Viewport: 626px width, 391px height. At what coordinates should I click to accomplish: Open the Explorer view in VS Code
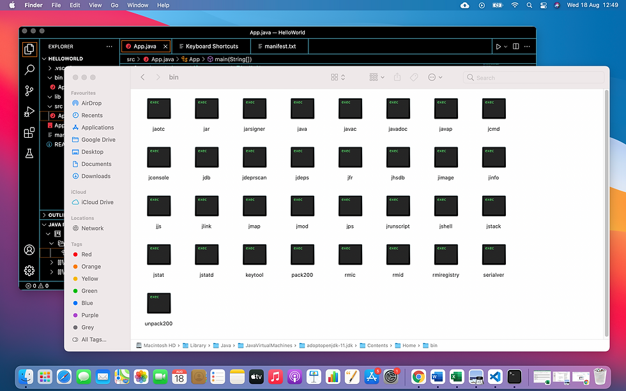[29, 49]
